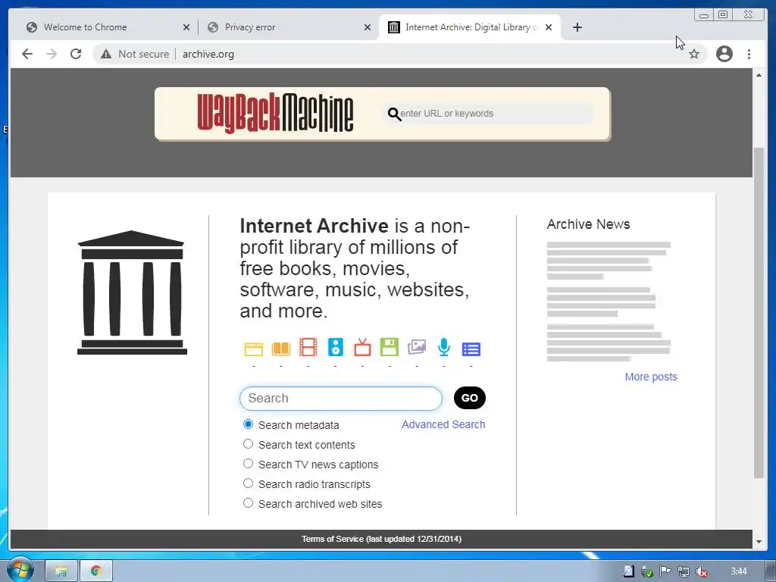Viewport: 776px width, 582px height.
Task: Click the Archive News heading
Action: 588,224
